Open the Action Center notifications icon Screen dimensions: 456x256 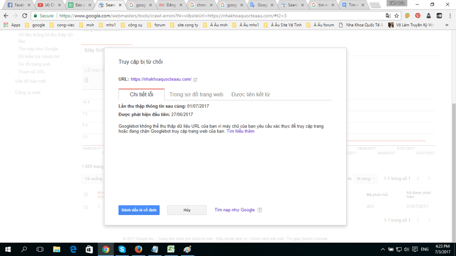(415, 249)
